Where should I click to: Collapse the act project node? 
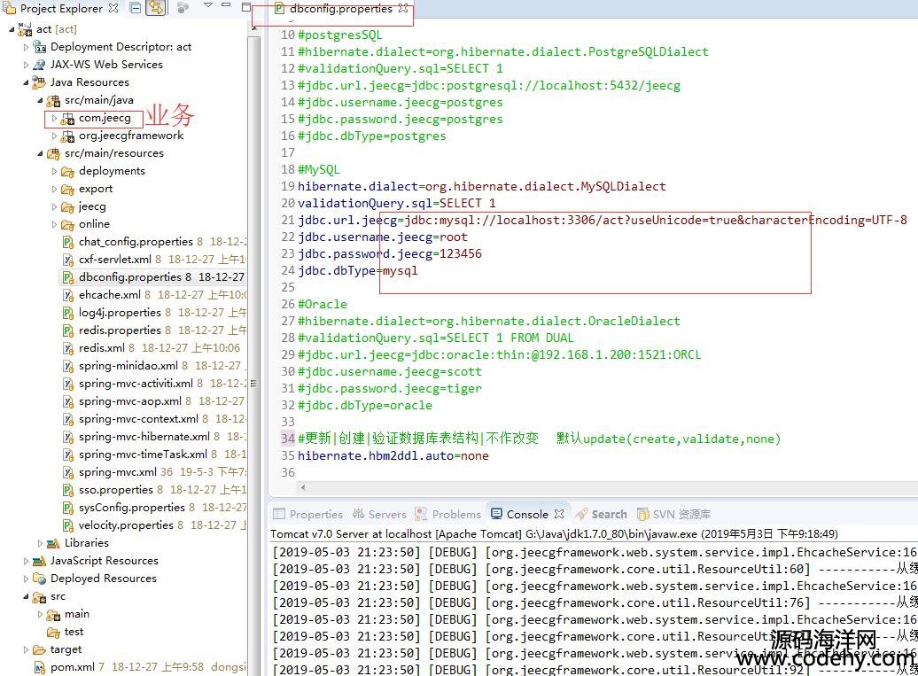point(12,28)
